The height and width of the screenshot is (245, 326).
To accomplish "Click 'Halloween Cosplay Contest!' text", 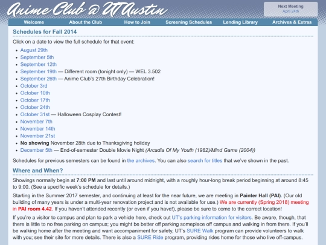I will click(x=89, y=114).
